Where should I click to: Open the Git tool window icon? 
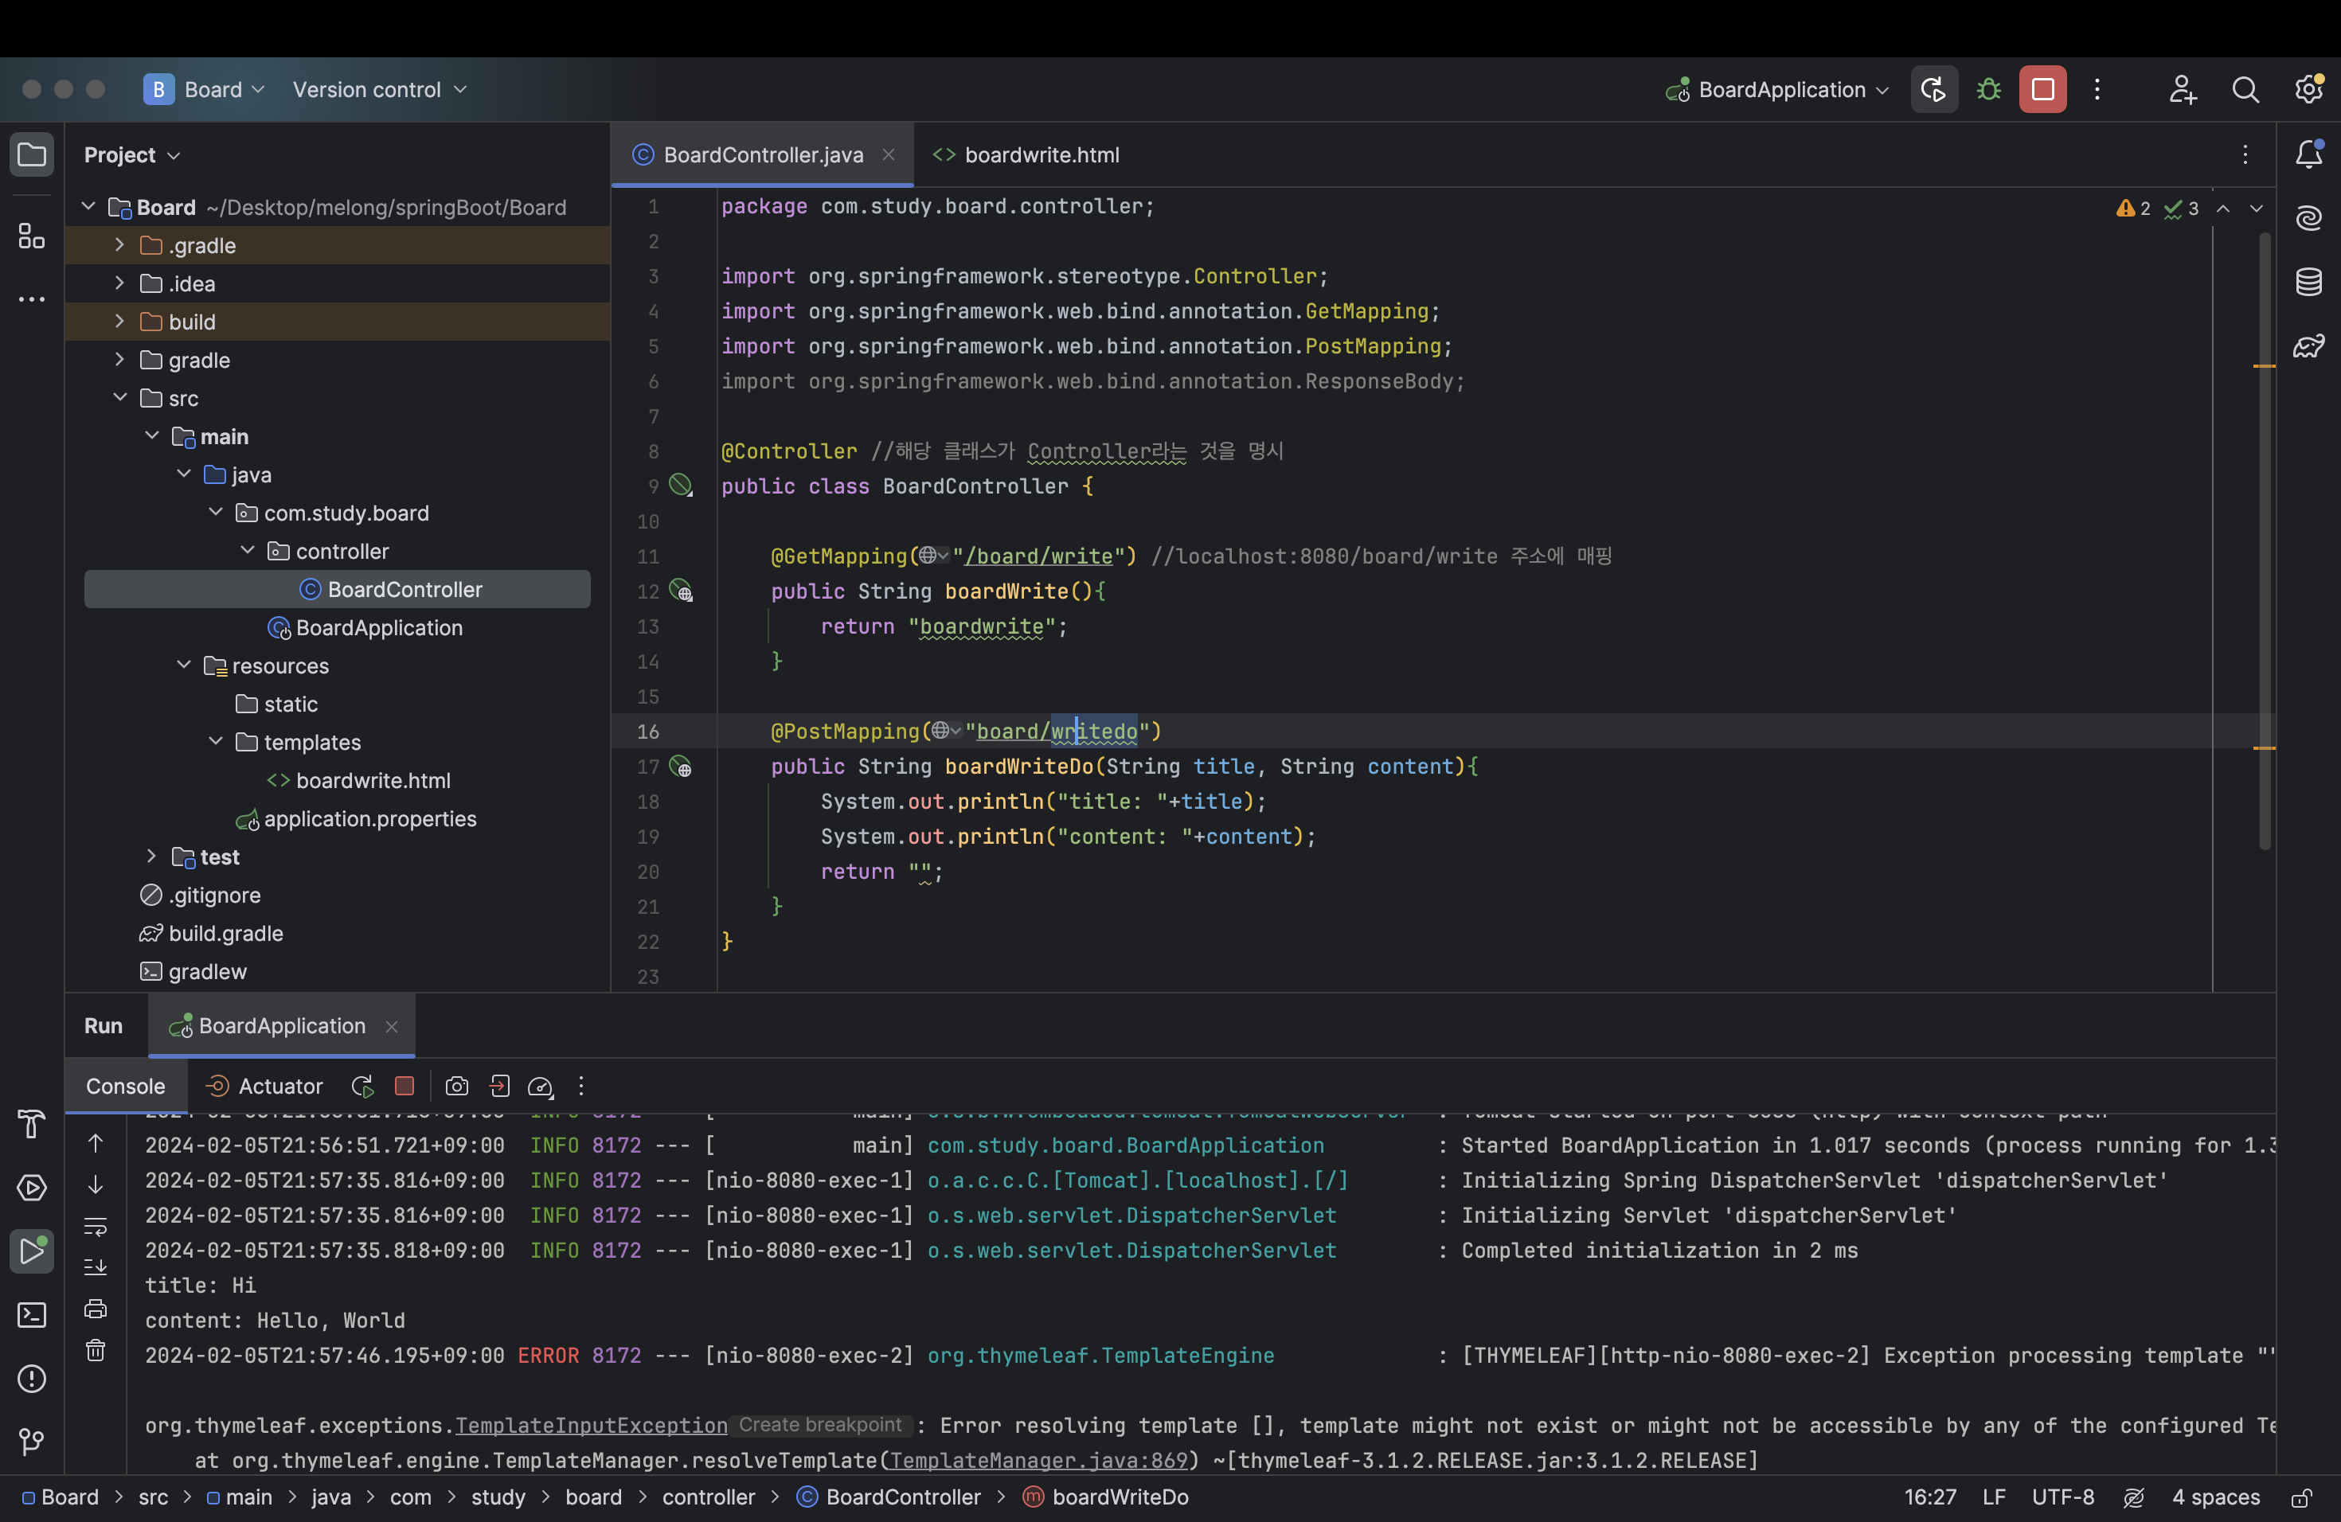pos(32,1442)
